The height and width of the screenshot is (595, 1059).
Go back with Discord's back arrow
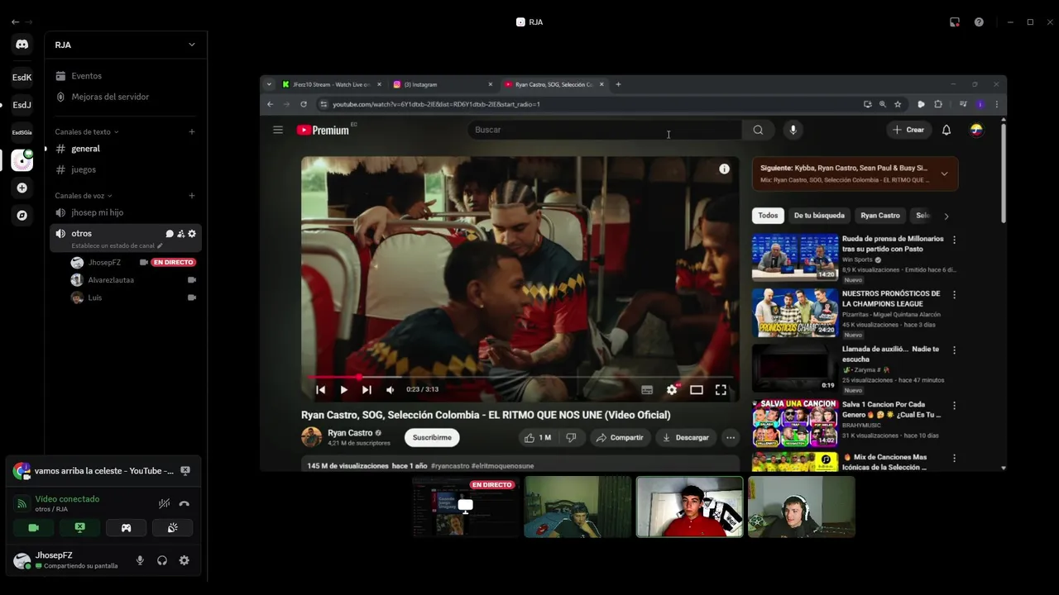[x=15, y=22]
